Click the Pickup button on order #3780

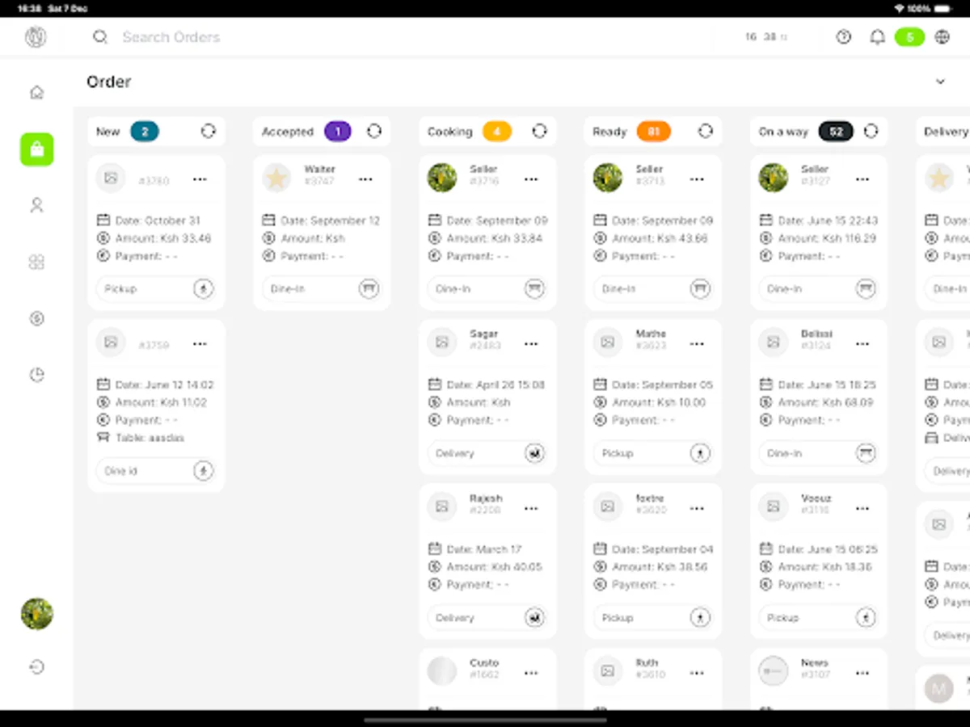(156, 288)
